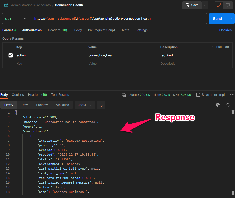Click the empty Value input field
The image size is (235, 198).
pos(122,64)
